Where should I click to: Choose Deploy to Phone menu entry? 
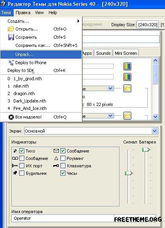[41, 63]
